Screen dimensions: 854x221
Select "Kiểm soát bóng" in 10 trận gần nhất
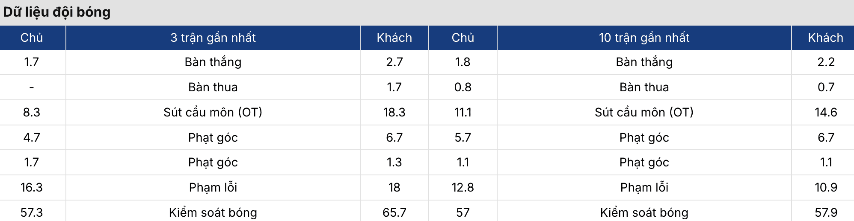(x=644, y=212)
